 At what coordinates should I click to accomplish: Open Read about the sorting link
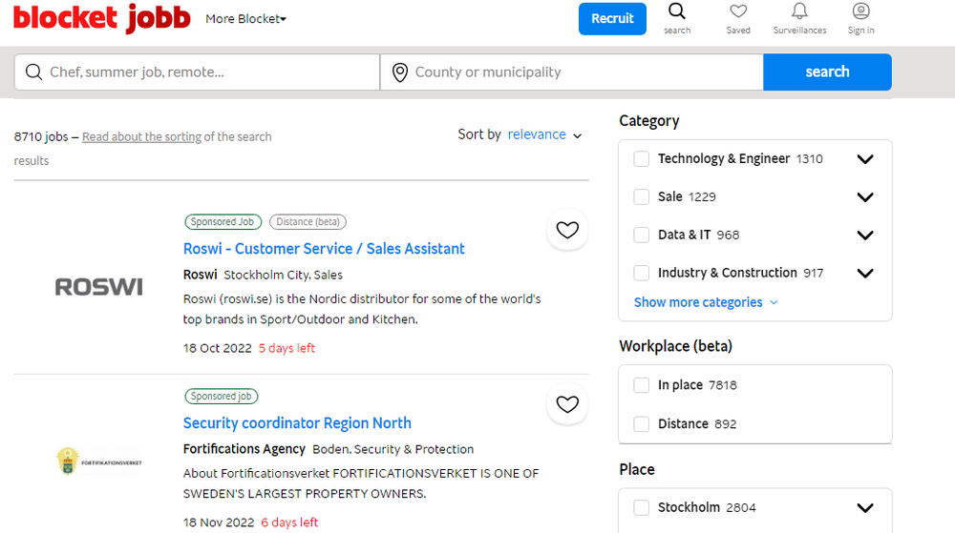pyautogui.click(x=141, y=136)
